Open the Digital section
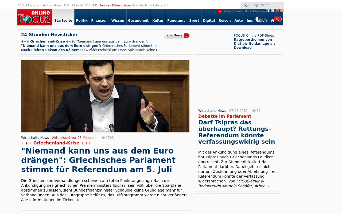The width and height of the screenshot is (342, 214). tap(209, 21)
